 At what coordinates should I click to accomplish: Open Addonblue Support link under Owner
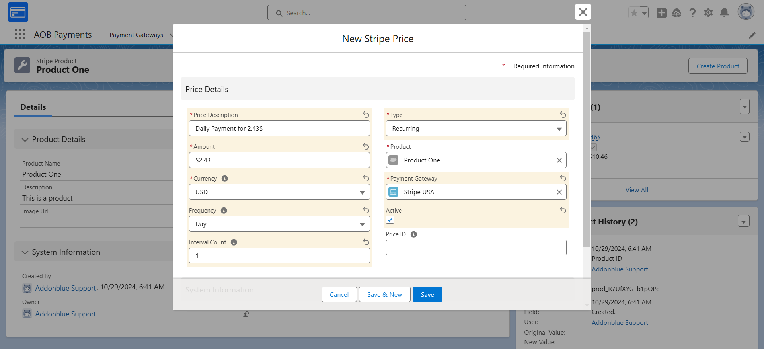[x=65, y=314]
